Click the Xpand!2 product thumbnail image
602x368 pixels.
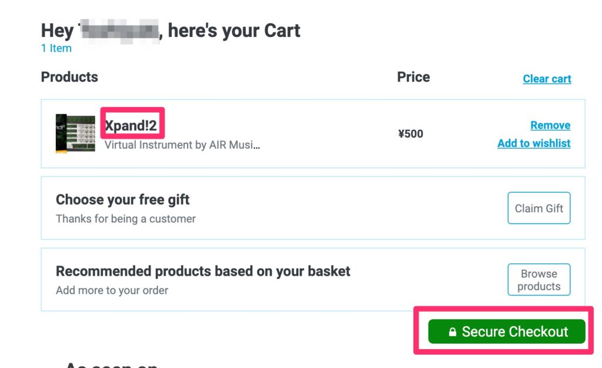point(74,133)
